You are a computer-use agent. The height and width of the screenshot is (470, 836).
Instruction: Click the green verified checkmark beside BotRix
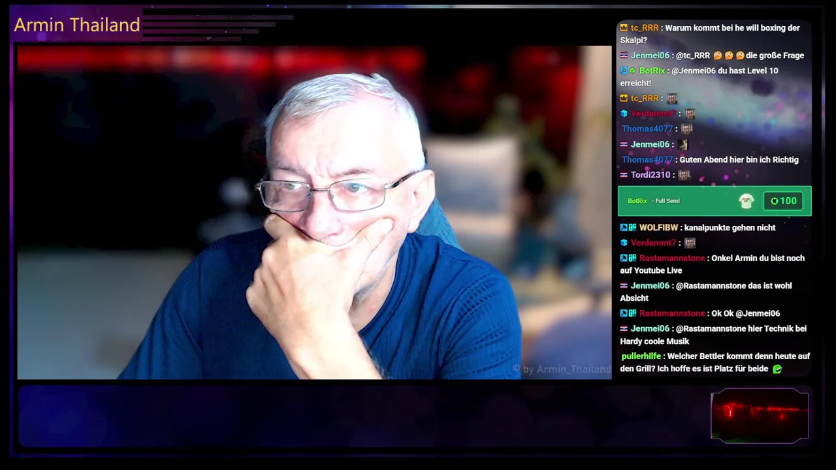pos(632,70)
